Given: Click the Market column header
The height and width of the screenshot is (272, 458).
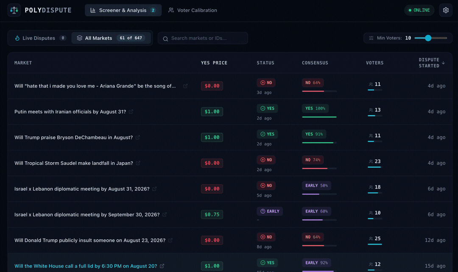Looking at the screenshot, I should point(23,63).
